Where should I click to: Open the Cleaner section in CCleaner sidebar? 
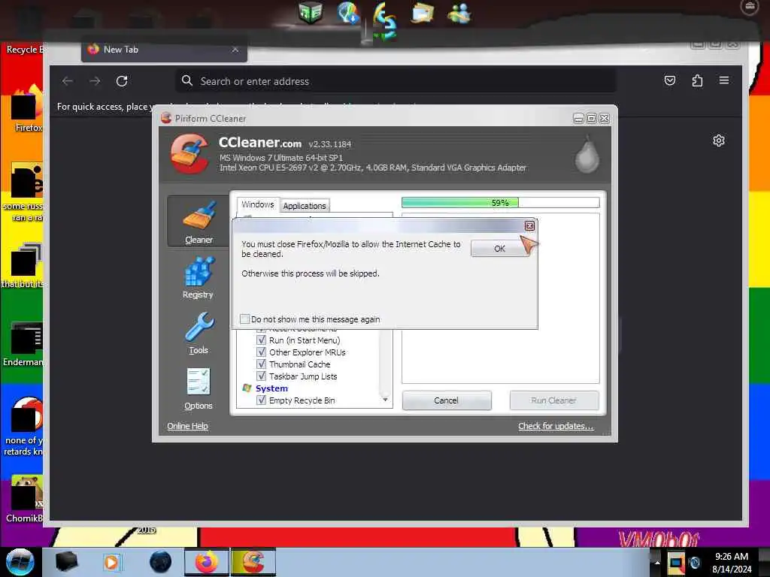tap(199, 222)
